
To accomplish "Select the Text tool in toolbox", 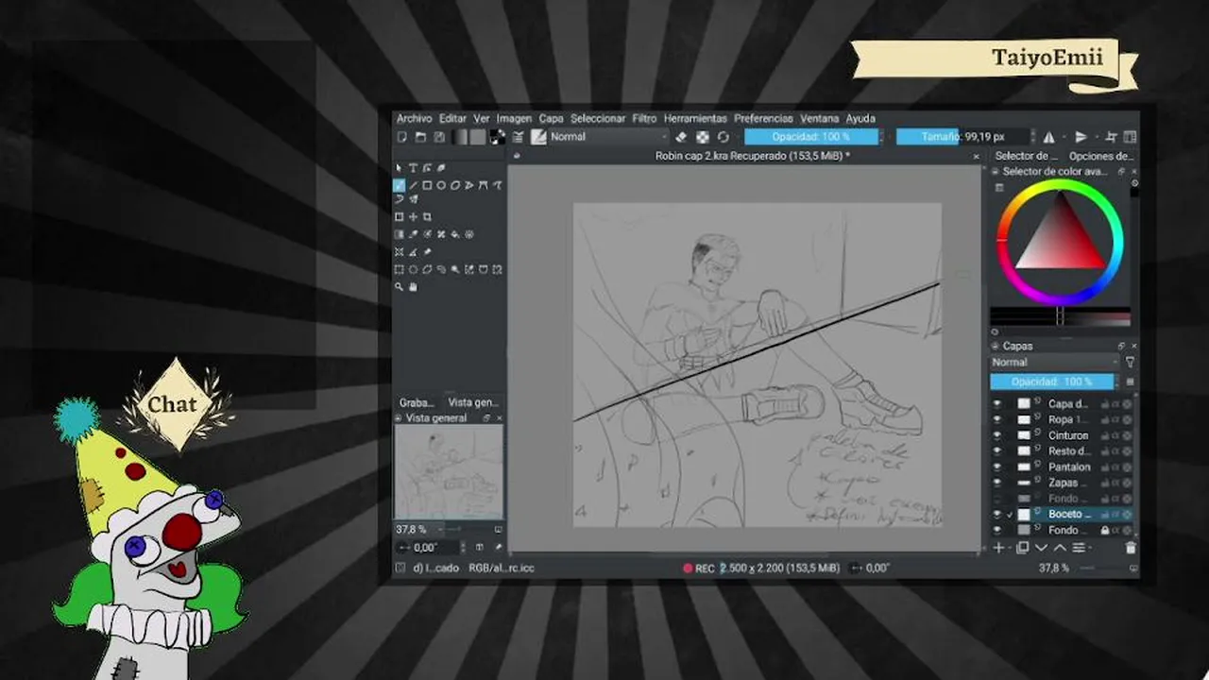I will pyautogui.click(x=413, y=168).
